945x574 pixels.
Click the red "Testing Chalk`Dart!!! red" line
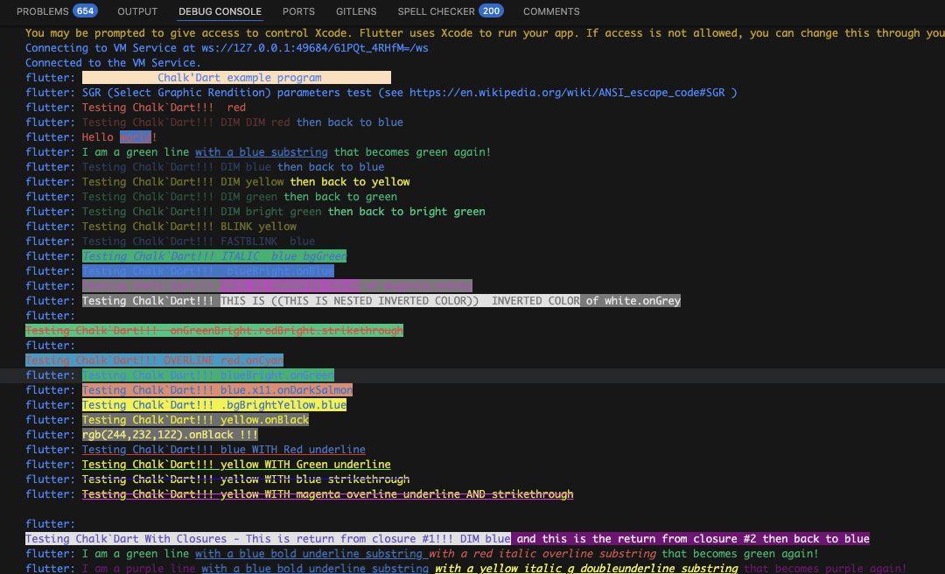[x=164, y=108]
